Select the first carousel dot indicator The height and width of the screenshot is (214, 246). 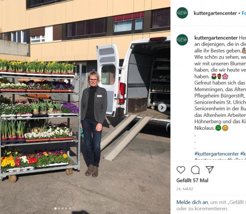(x=55, y=208)
